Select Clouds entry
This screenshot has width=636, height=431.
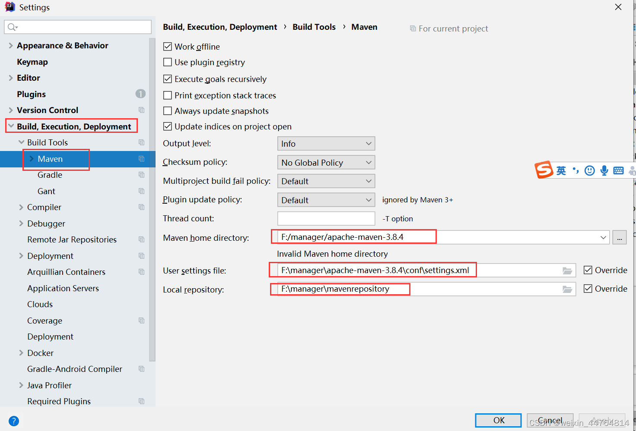tap(40, 304)
